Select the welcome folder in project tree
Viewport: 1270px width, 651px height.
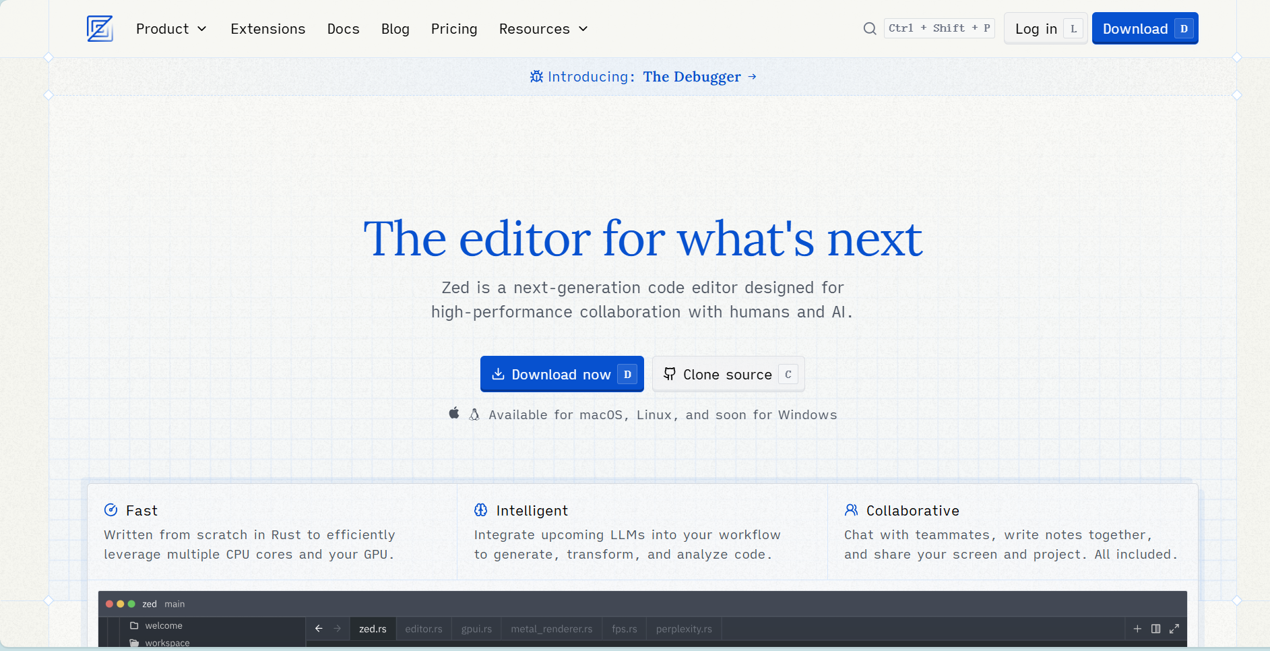164,626
